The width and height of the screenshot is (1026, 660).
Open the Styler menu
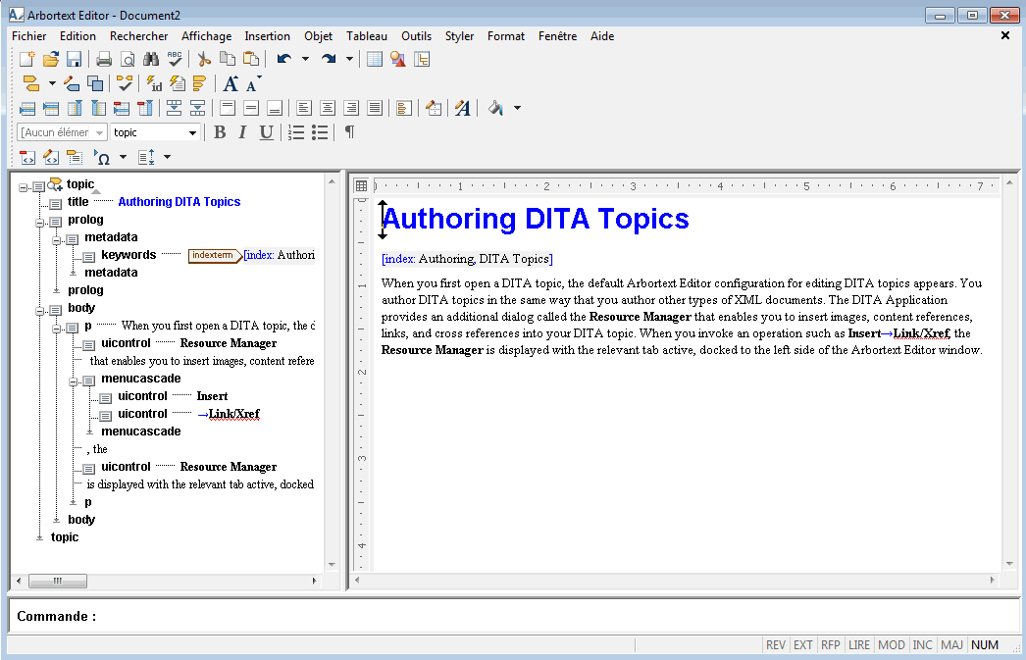459,36
